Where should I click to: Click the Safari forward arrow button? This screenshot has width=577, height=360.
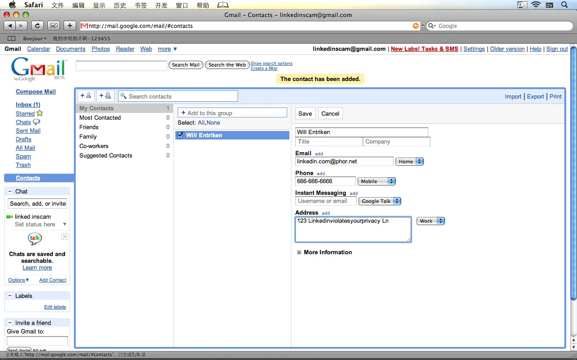(21, 26)
